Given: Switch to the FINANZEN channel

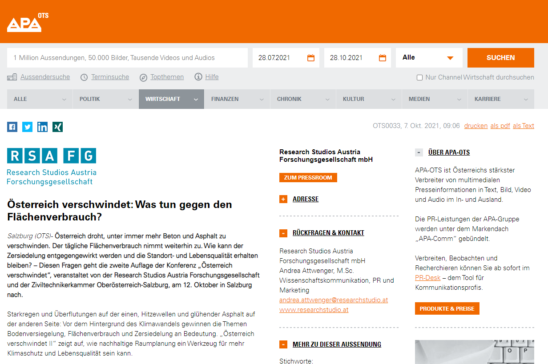Looking at the screenshot, I should click(237, 99).
